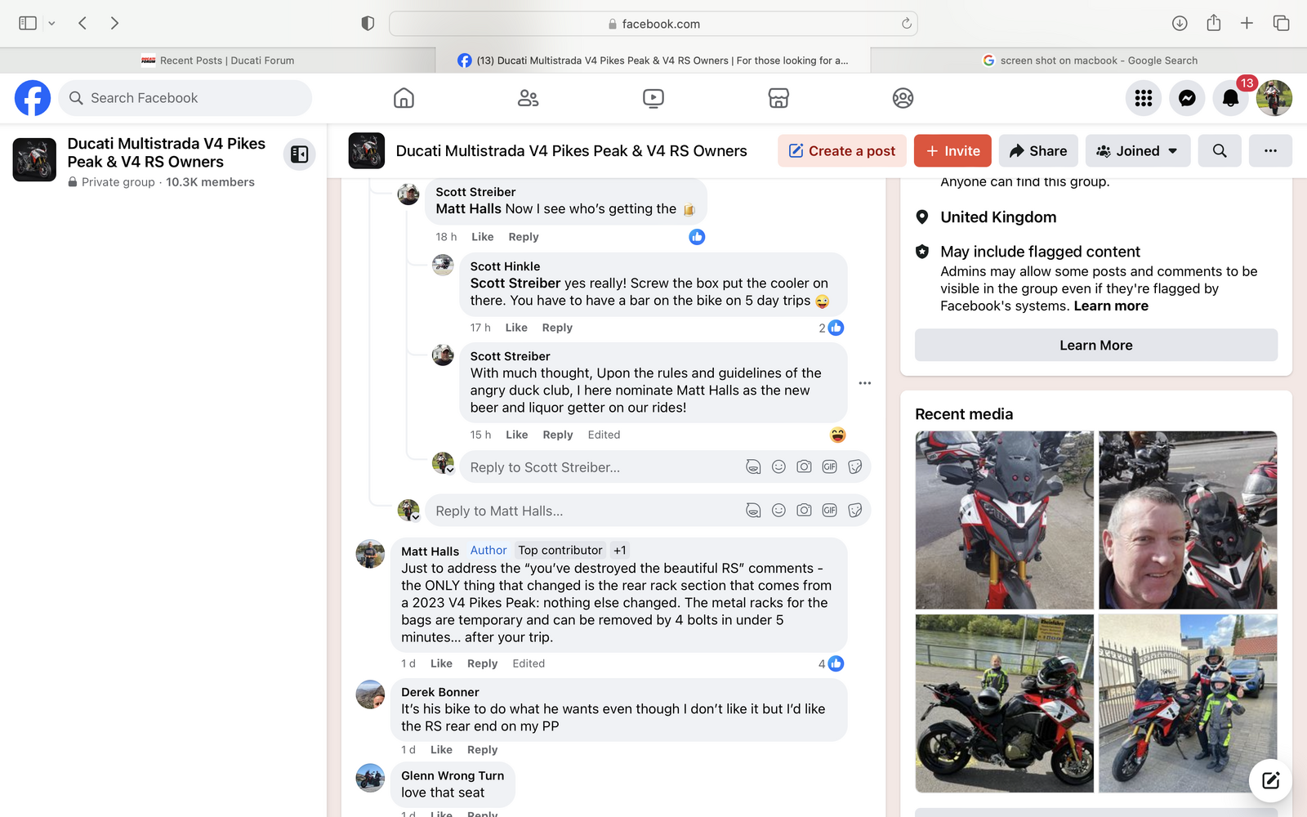Open the recent media photo of red bike front
This screenshot has width=1307, height=817.
pyautogui.click(x=1004, y=520)
